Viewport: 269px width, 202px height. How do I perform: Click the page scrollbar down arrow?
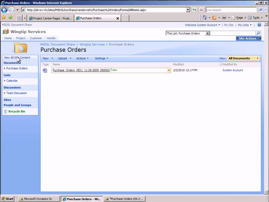266,192
